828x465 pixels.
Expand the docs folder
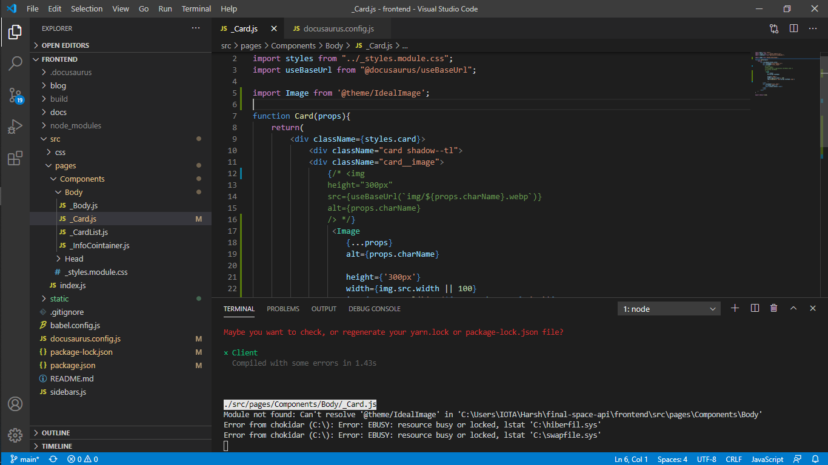(58, 111)
